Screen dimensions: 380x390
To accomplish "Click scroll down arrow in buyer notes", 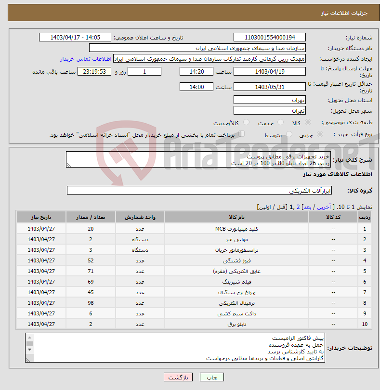I will tap(29, 350).
